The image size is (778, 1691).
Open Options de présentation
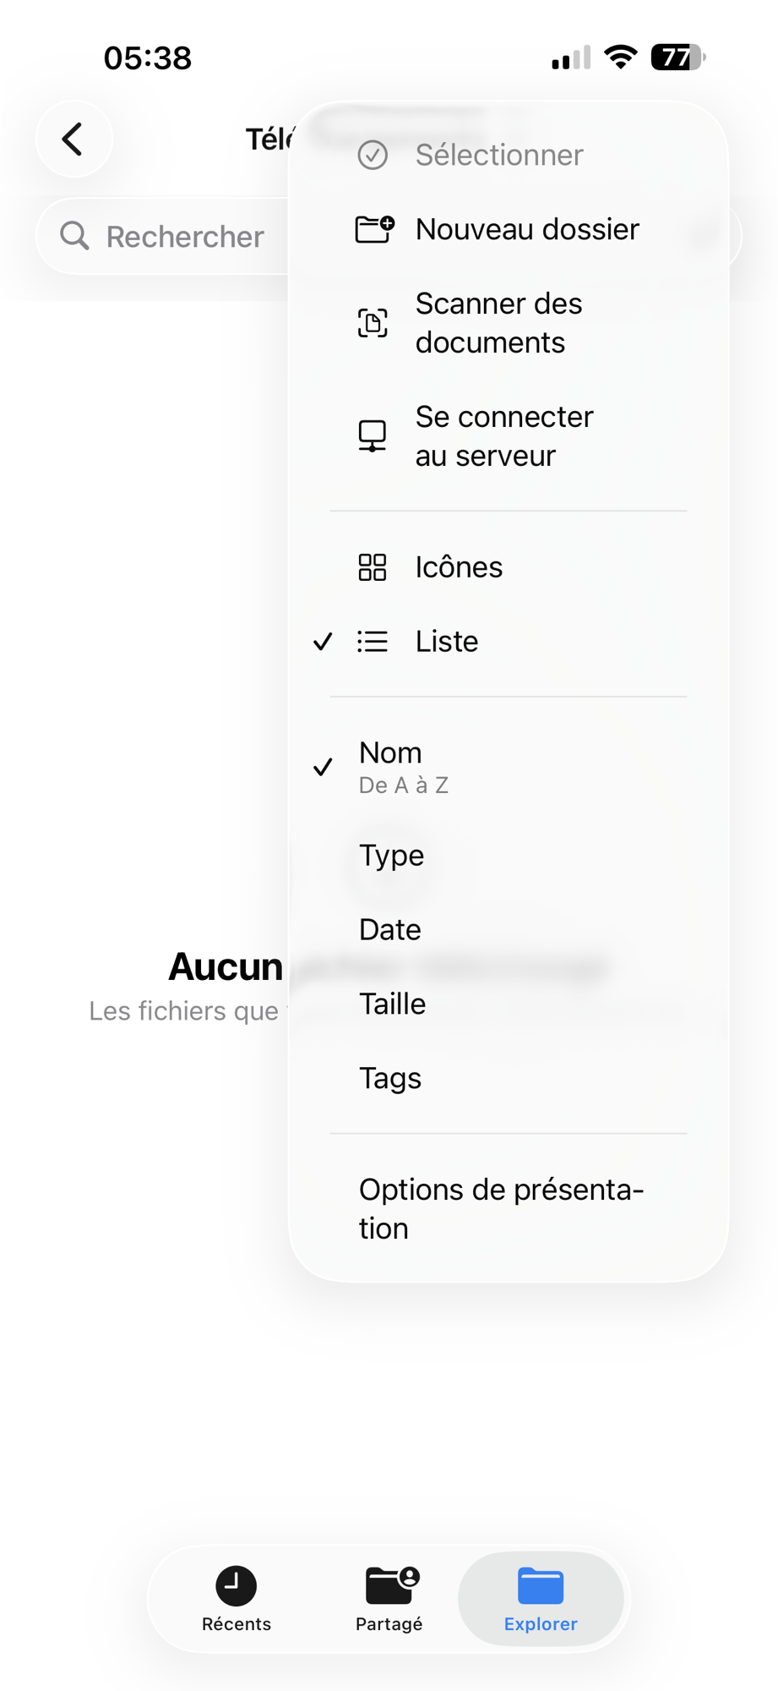tap(502, 1207)
